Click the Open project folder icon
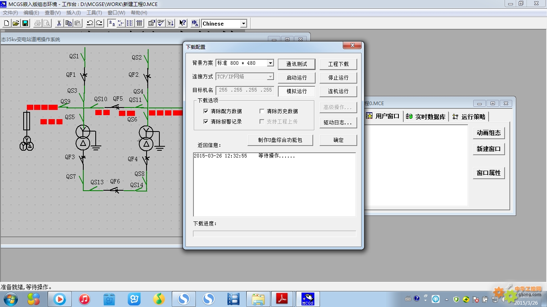This screenshot has width=547, height=307. tap(16, 23)
